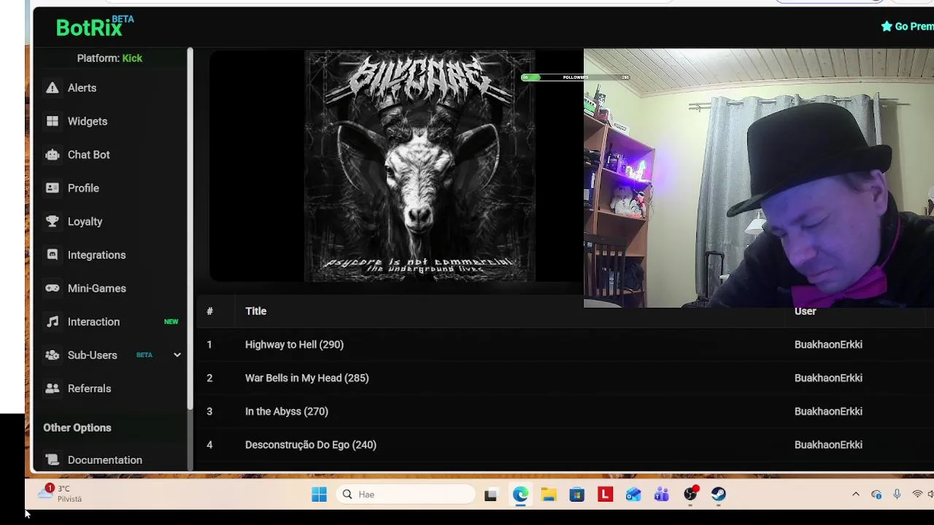Select the Highway to Hell (290) row
Screen dimensions: 934x525
(x=565, y=344)
